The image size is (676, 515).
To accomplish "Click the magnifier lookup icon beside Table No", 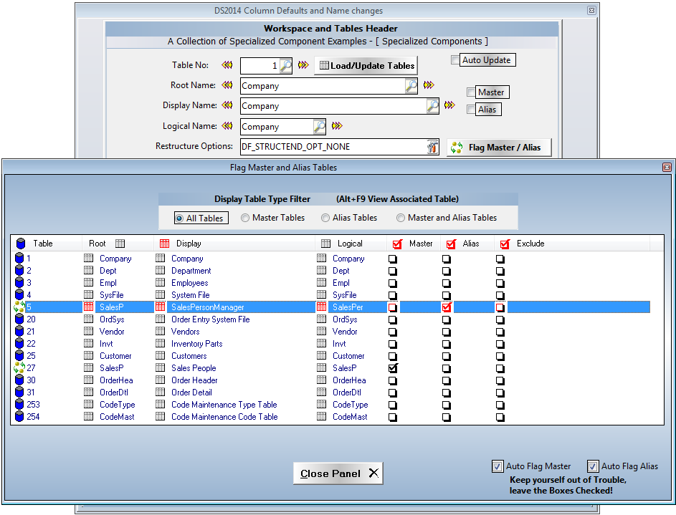I will tap(285, 66).
